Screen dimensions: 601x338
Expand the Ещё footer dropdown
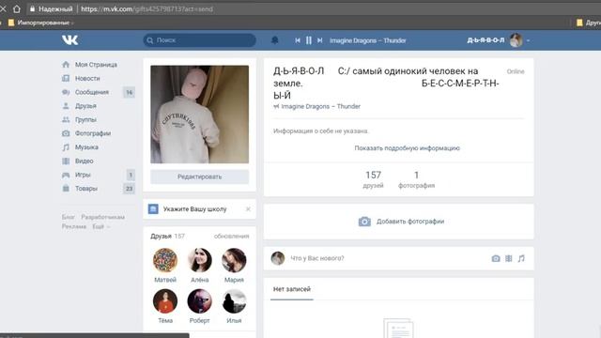[101, 227]
